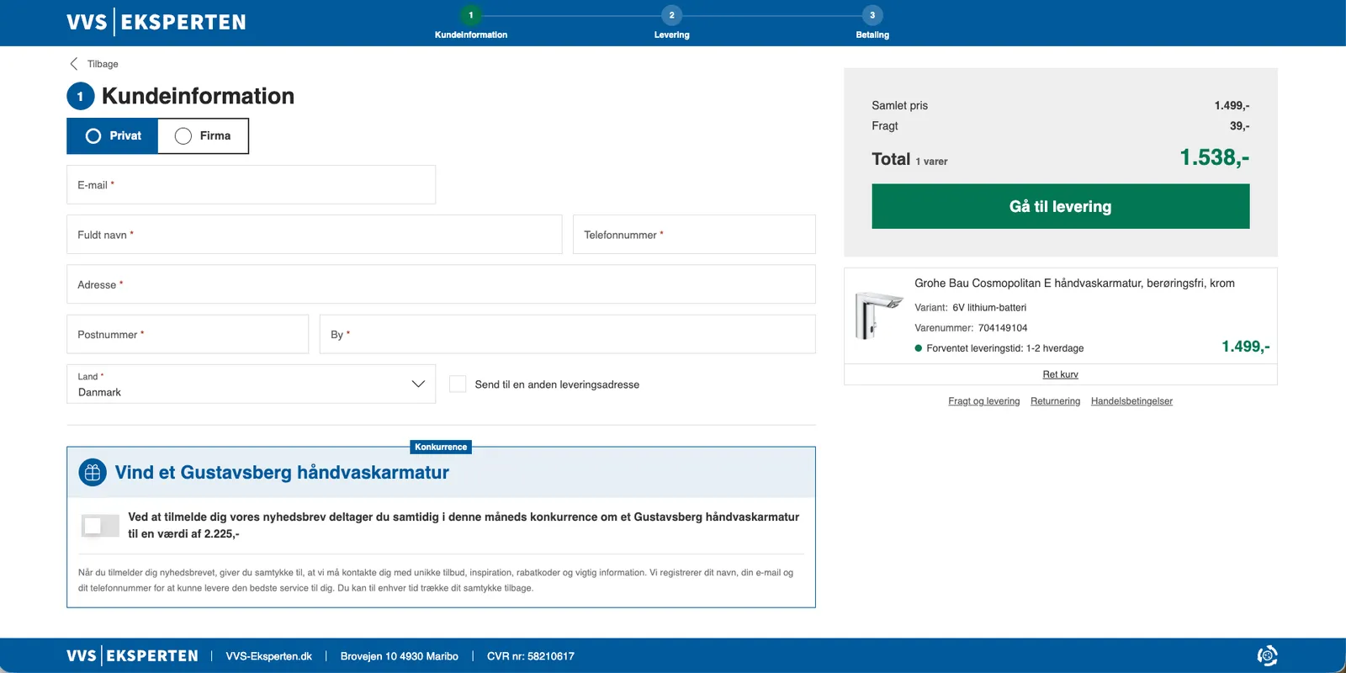Image resolution: width=1346 pixels, height=673 pixels.
Task: Click the Postnummer input field
Action: tap(188, 334)
